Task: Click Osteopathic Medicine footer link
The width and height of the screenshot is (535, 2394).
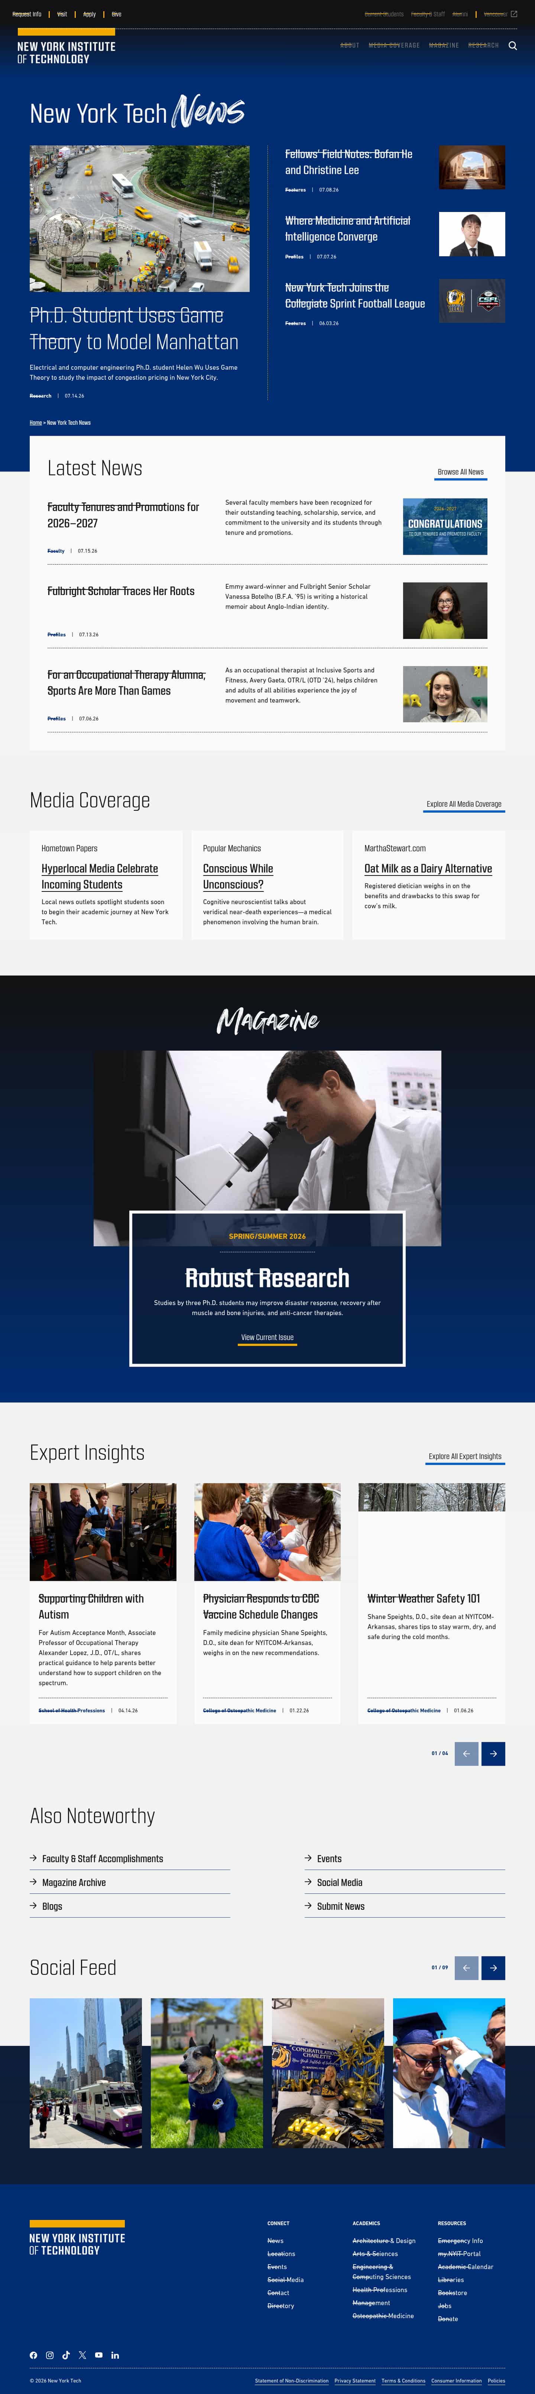Action: tap(383, 2316)
